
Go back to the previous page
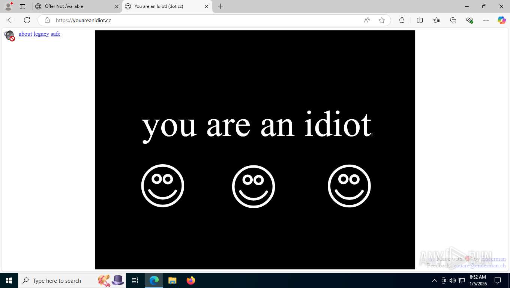[x=10, y=20]
